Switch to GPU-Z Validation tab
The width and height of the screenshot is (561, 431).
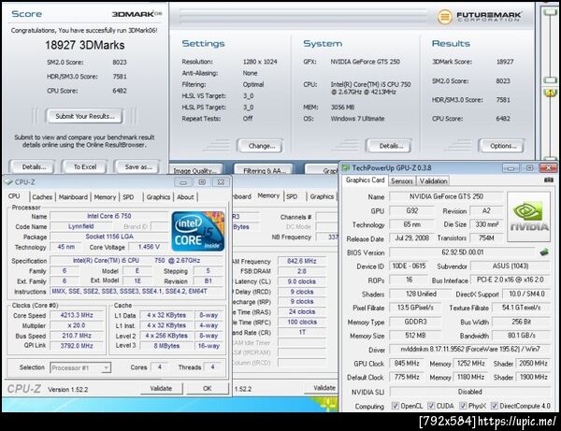(x=433, y=181)
